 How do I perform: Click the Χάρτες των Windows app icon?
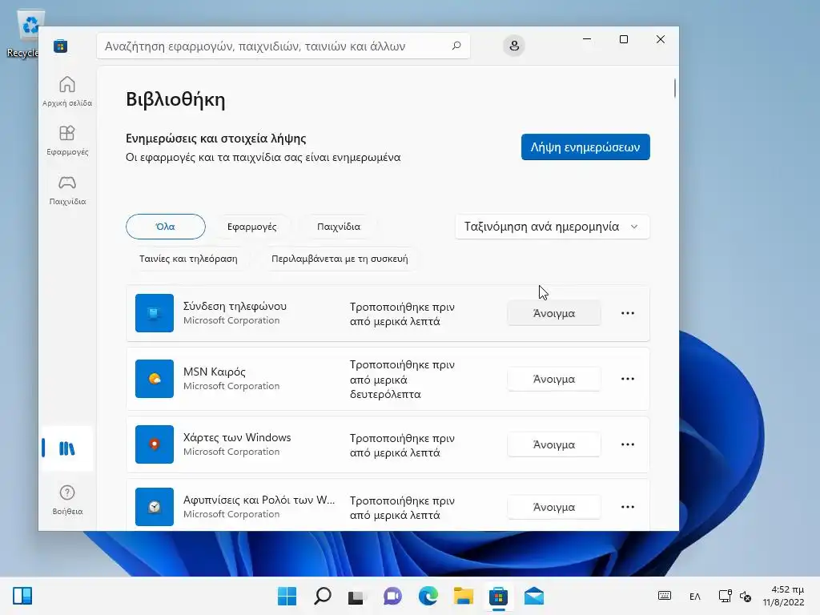[155, 444]
